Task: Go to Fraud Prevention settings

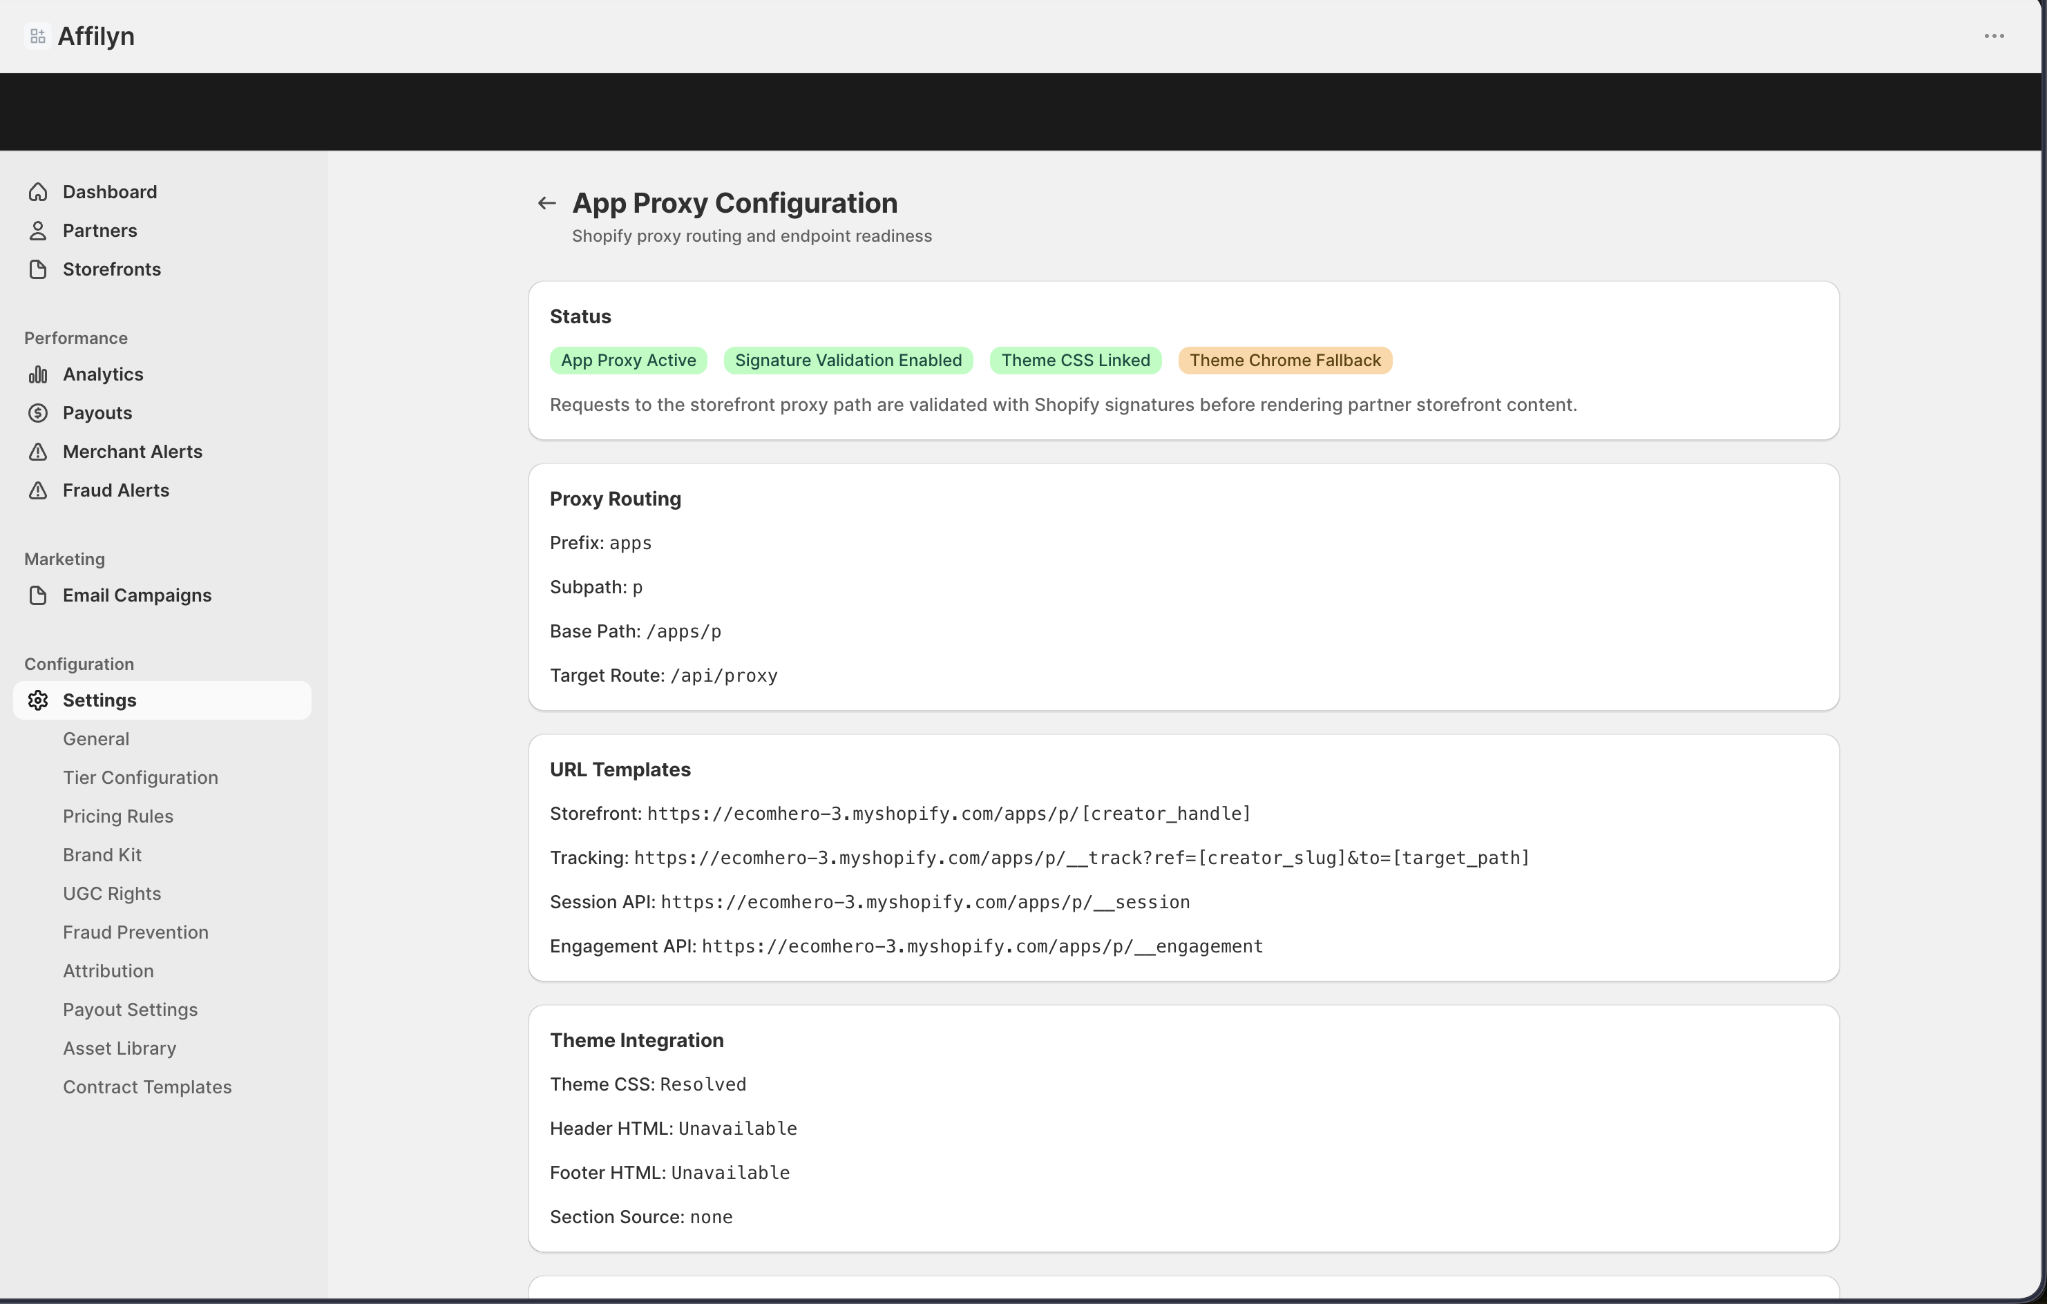Action: tap(136, 932)
